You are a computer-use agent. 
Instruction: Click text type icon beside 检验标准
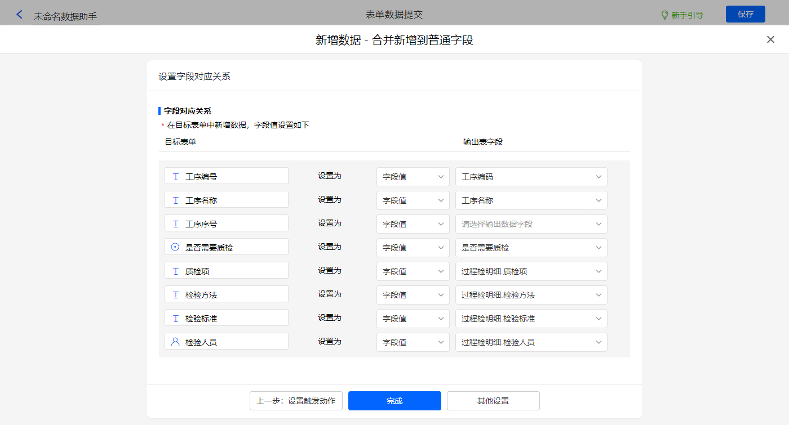[x=176, y=319]
